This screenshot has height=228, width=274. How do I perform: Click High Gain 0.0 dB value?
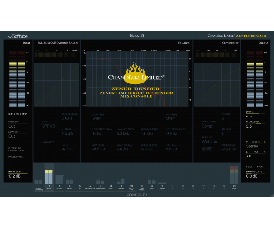(171, 149)
